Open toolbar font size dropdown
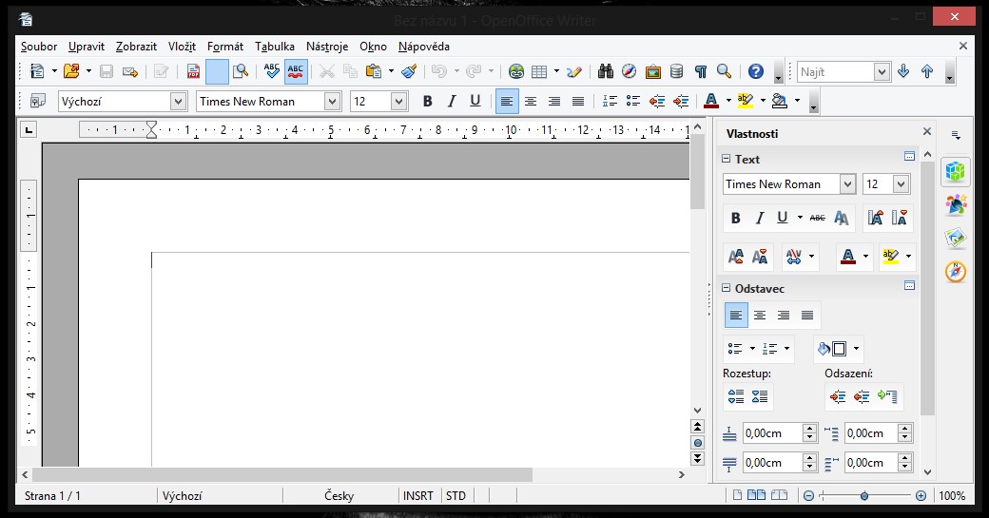989x518 pixels. [398, 101]
